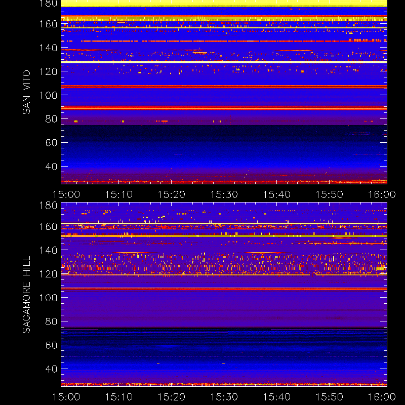Select the 100 tick label of San Vito

point(48,95)
